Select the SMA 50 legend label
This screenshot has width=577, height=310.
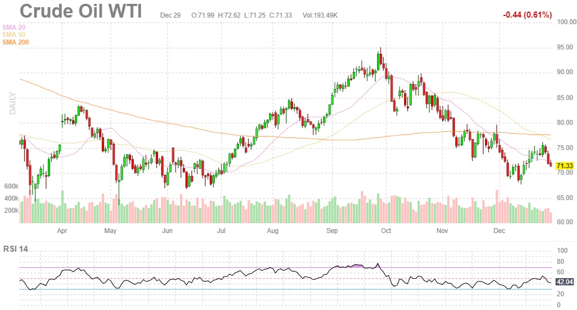coord(14,35)
